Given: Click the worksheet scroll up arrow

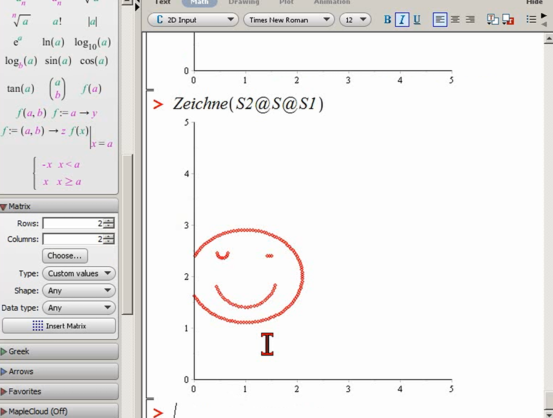Looking at the screenshot, I should [549, 39].
